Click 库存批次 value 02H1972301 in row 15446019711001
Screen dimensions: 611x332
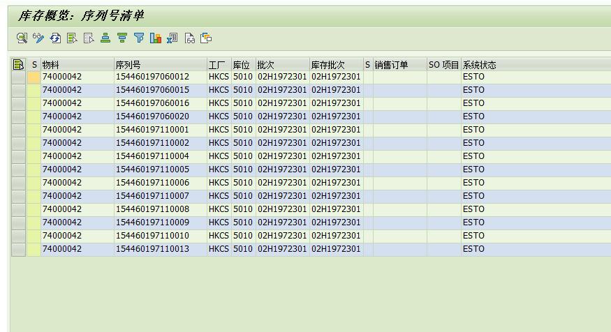(x=337, y=130)
